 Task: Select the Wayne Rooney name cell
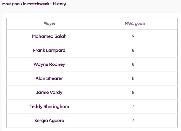[x=49, y=64]
